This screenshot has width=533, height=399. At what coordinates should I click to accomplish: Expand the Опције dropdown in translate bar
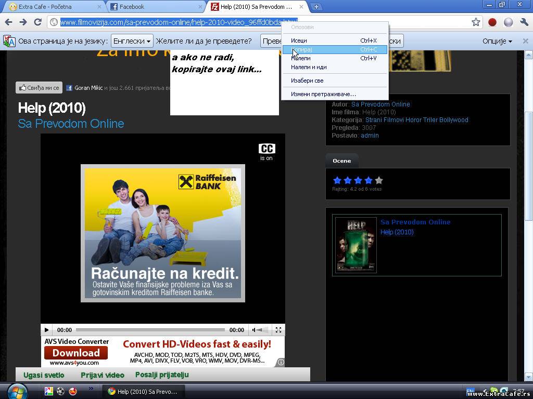(497, 41)
